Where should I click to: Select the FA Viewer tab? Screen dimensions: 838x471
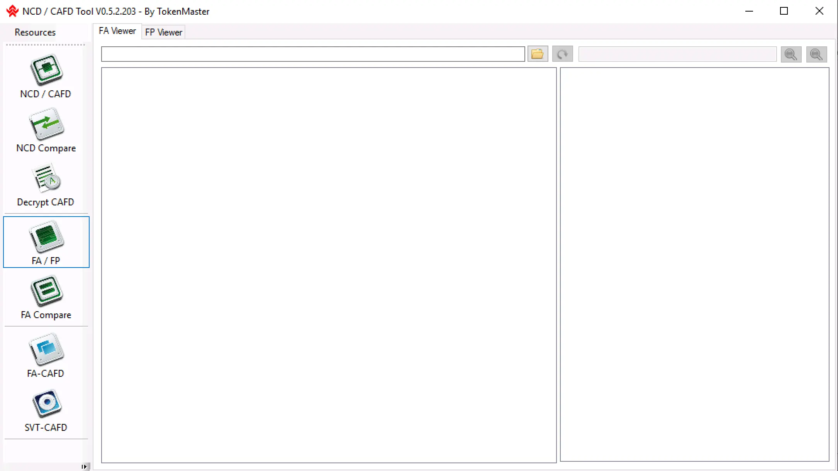coord(117,31)
